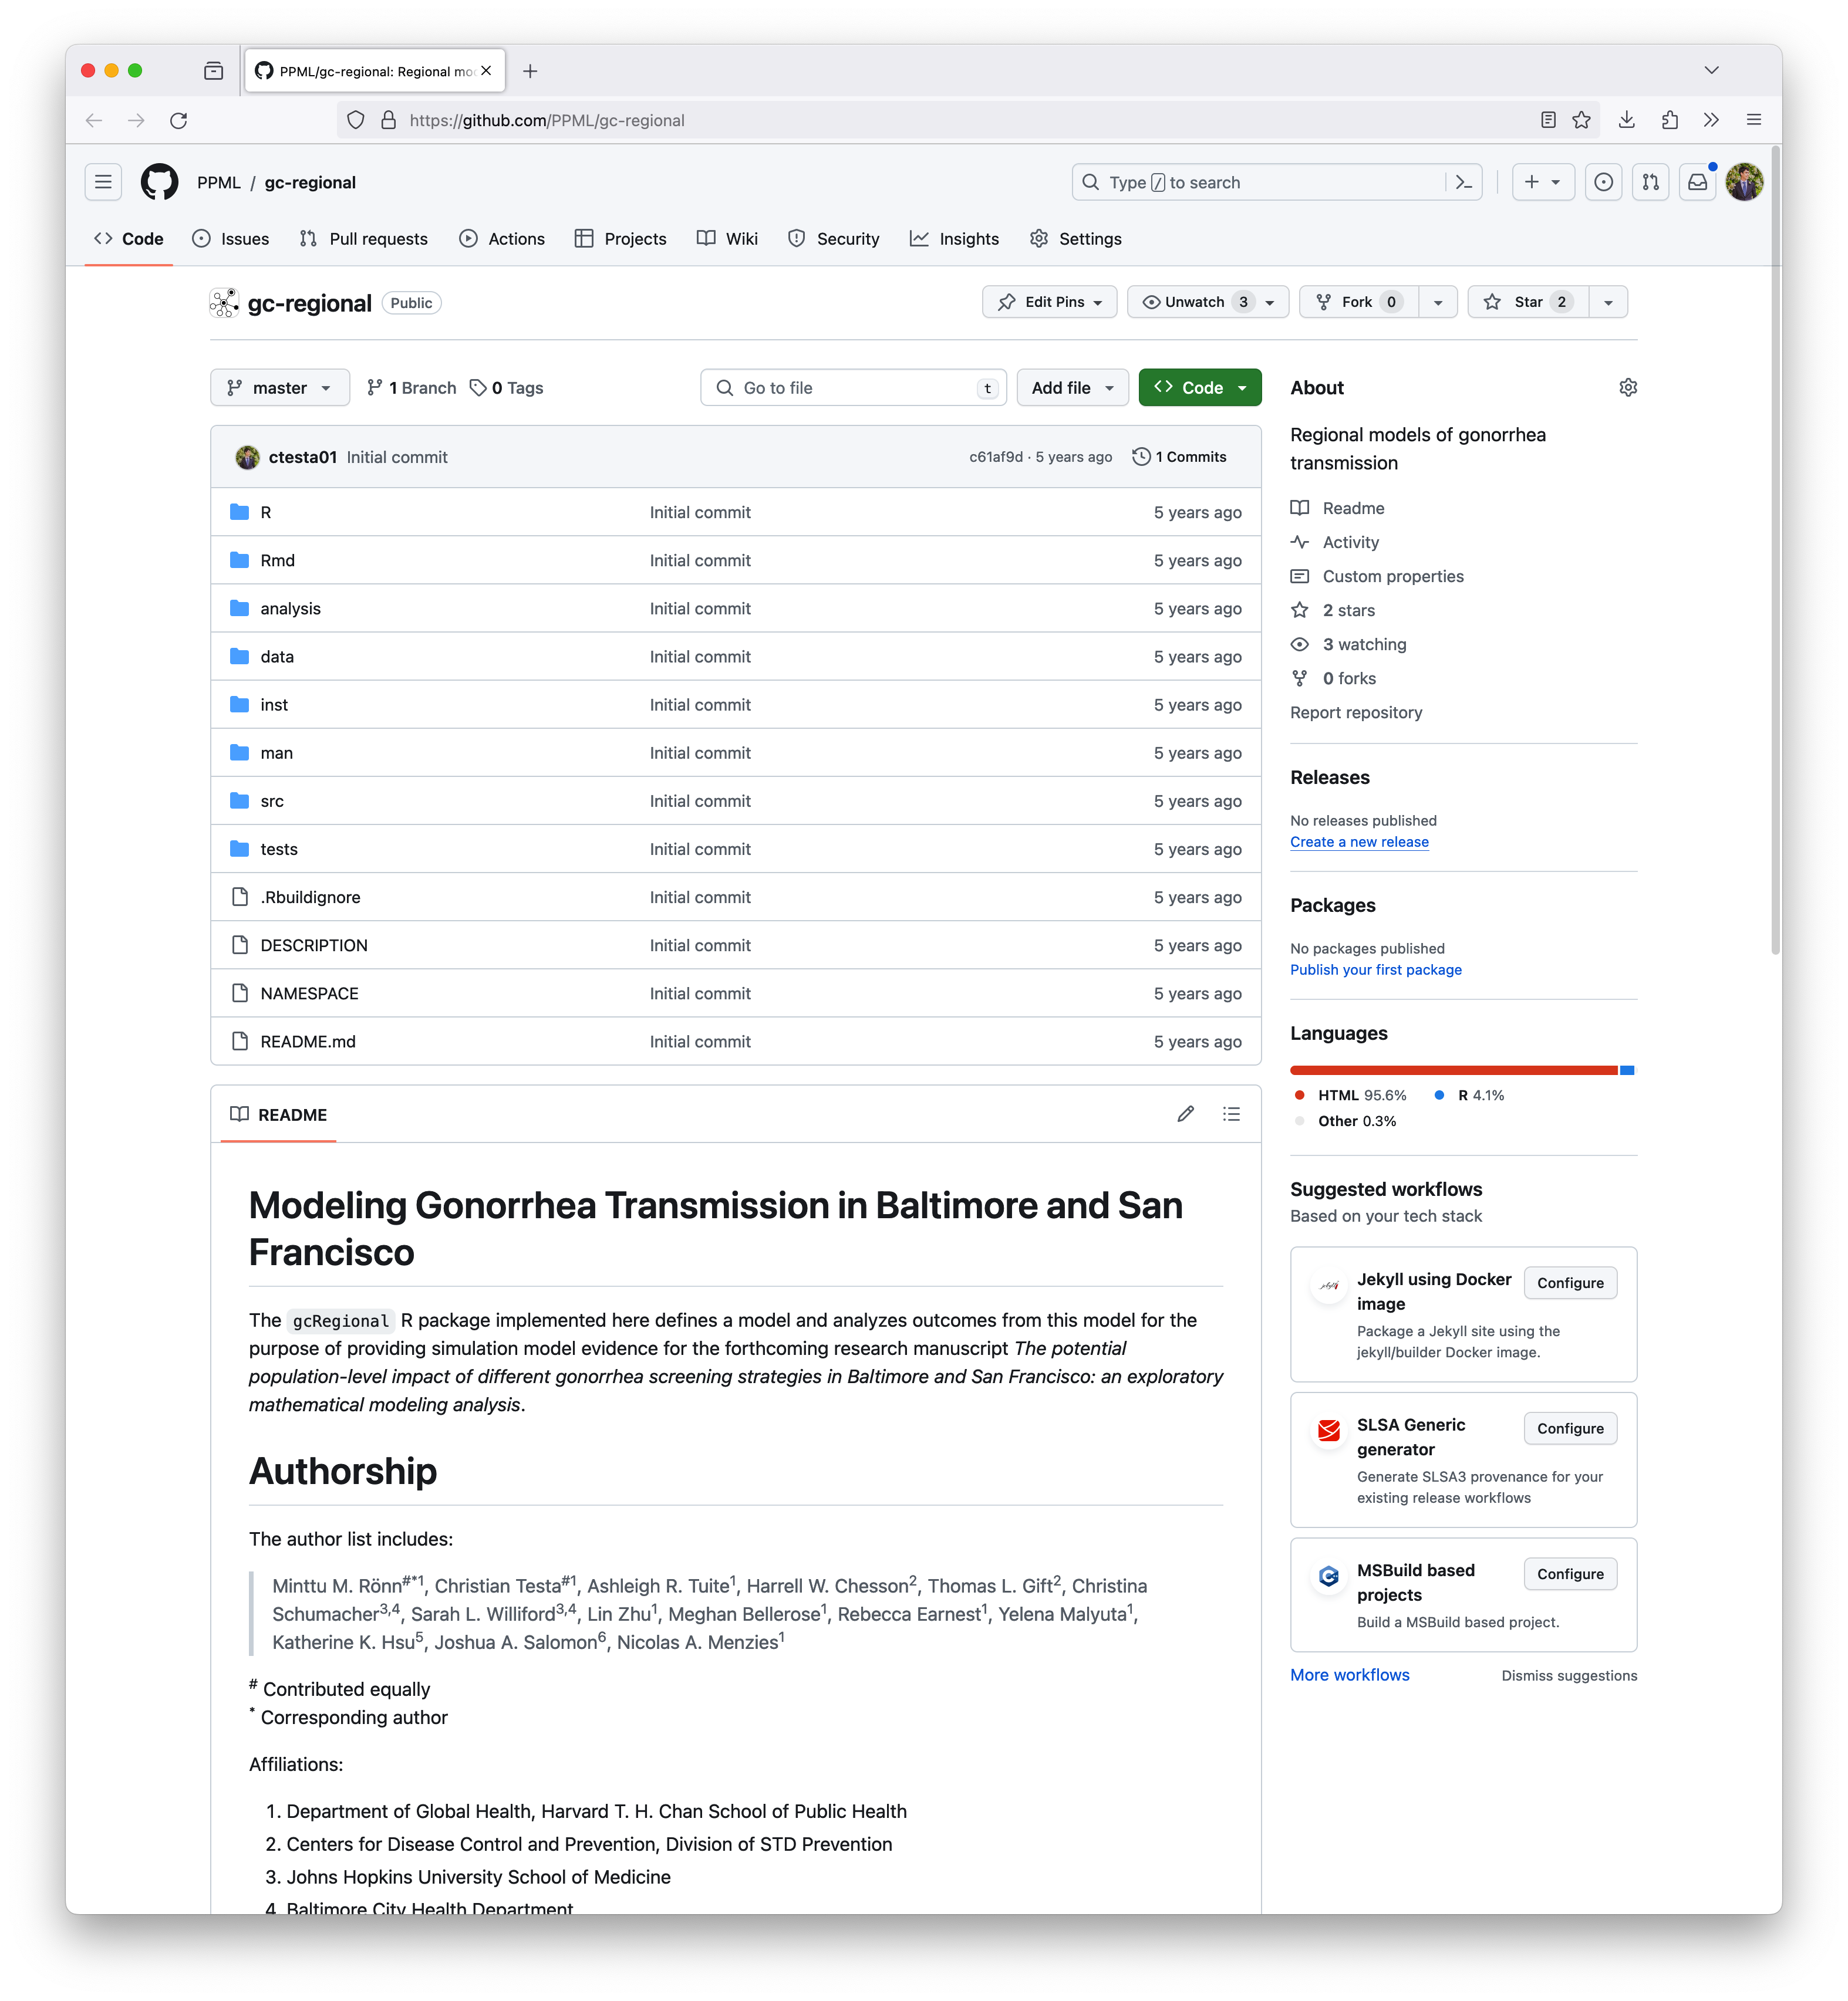1848x2001 pixels.
Task: Expand the Add file dropdown
Action: [1071, 388]
